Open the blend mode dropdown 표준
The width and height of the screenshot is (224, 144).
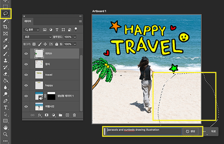37,37
